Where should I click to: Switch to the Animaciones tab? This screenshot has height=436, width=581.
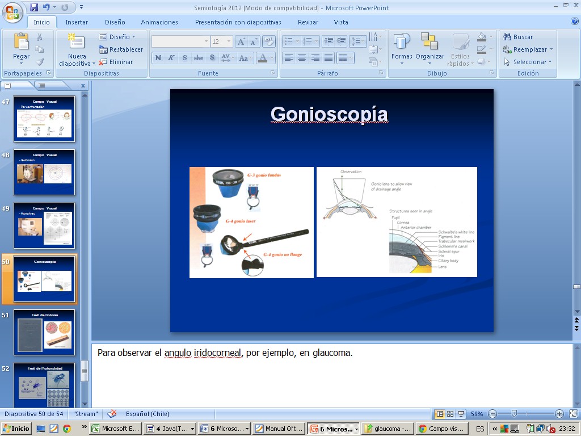159,22
